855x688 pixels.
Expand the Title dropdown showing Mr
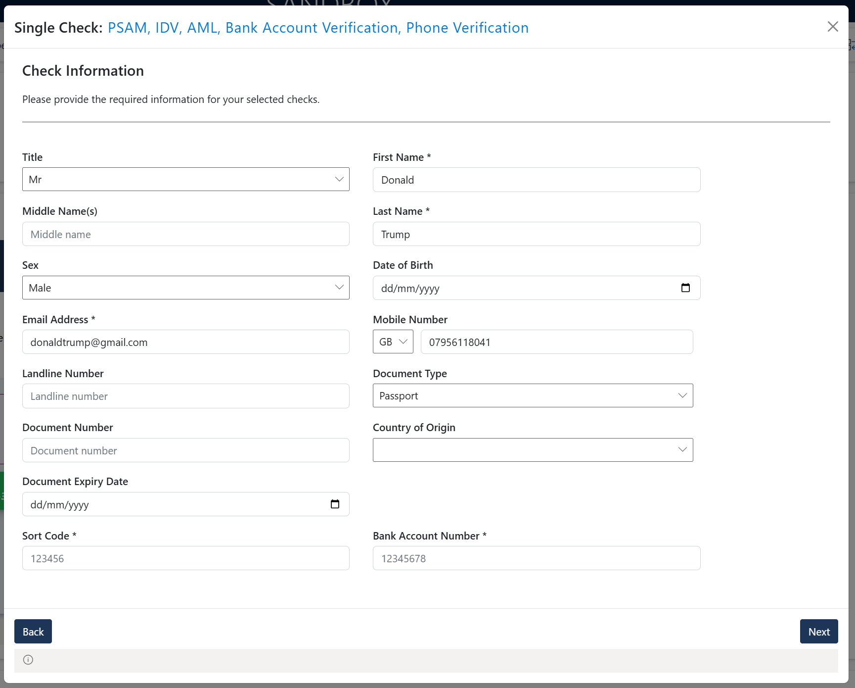(x=186, y=179)
